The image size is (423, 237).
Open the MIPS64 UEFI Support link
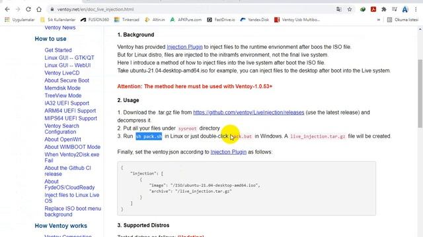pos(71,118)
